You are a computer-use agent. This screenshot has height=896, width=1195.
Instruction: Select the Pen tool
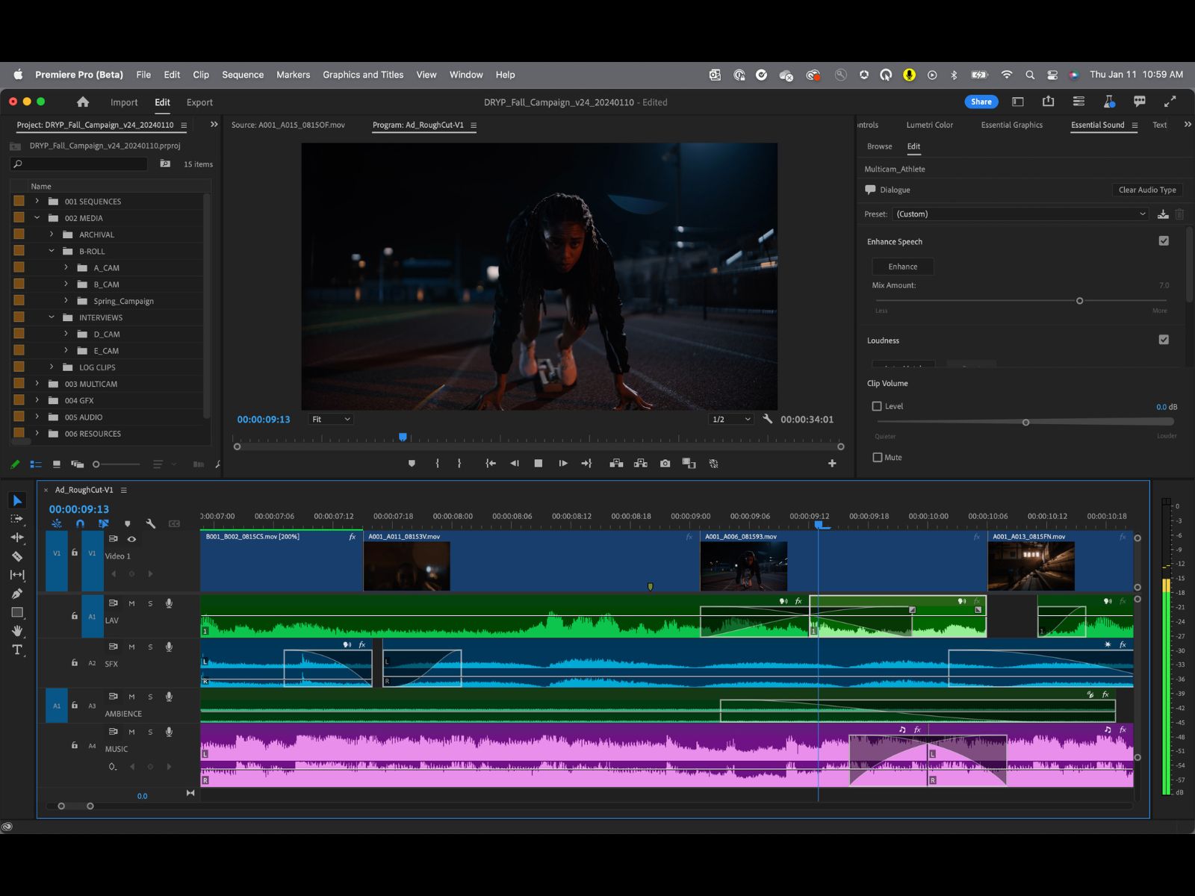pos(16,594)
